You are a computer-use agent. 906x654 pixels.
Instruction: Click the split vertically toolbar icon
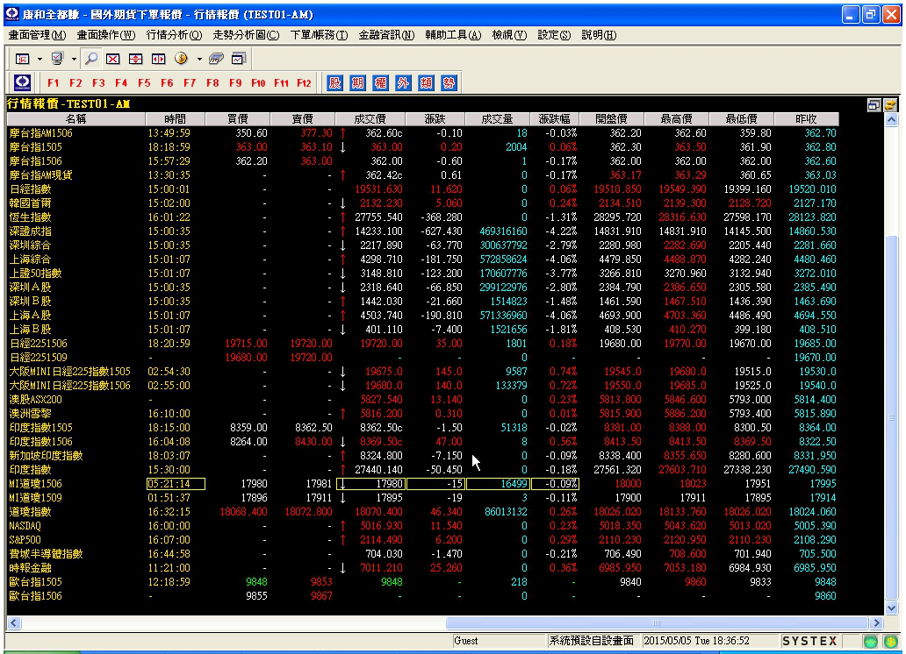pos(158,59)
